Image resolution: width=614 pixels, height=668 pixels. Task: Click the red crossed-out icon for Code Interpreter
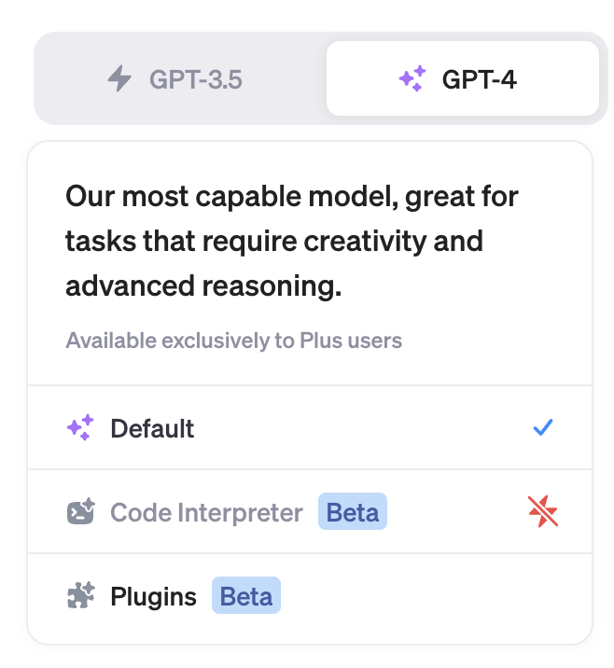click(x=543, y=511)
